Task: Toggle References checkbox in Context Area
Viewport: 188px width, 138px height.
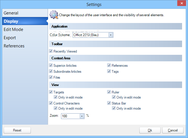Action: (x=109, y=65)
